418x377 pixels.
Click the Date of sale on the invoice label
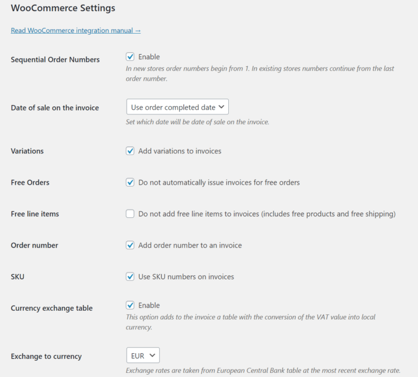coord(55,107)
